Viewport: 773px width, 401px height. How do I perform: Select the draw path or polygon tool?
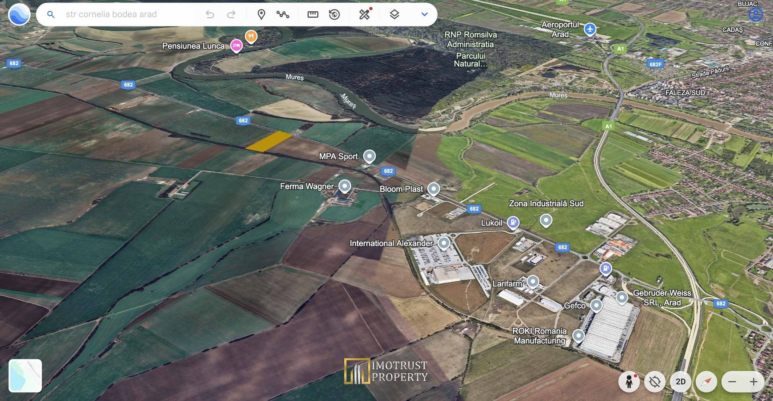[x=283, y=14]
